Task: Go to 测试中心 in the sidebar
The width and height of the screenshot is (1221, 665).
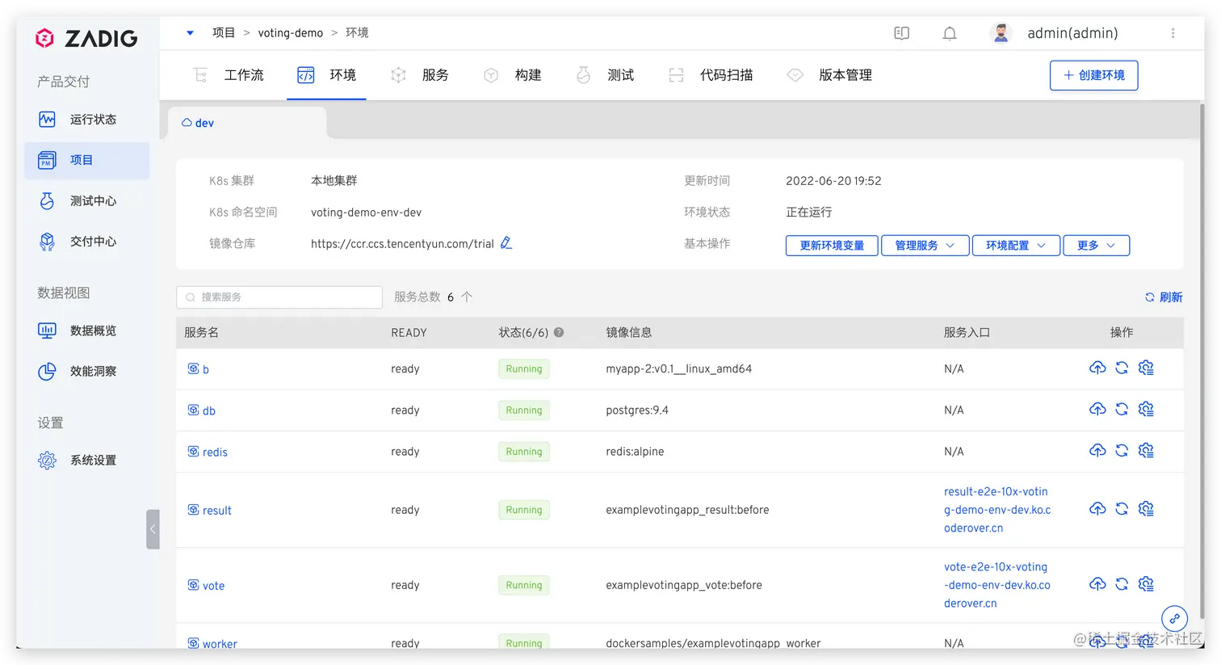Action: [87, 201]
